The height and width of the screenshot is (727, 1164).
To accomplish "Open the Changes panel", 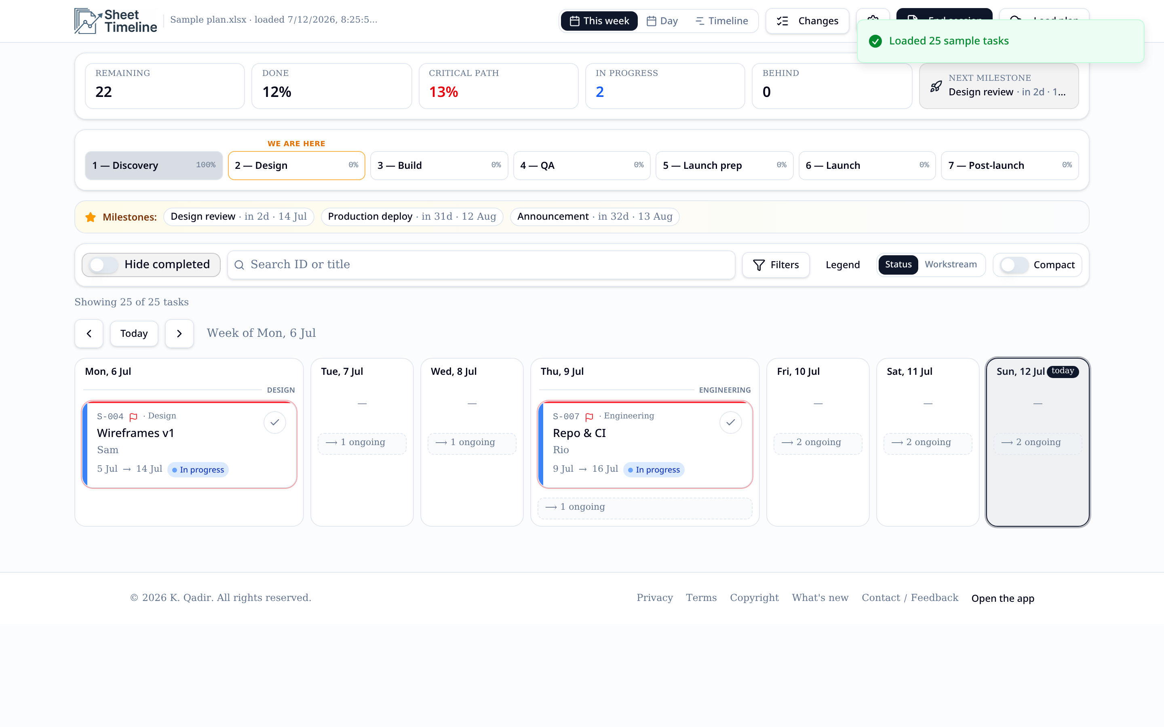I will (x=807, y=21).
